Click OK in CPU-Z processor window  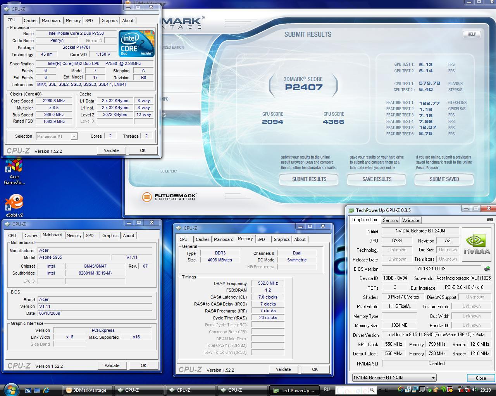143,150
